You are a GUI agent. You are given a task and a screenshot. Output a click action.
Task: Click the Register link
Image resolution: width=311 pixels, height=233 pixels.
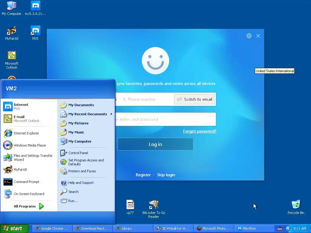143,175
